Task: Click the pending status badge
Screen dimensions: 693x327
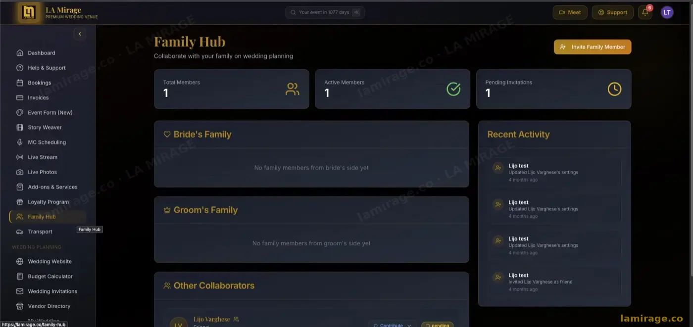Action: point(437,325)
